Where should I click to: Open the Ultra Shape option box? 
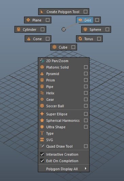(x=86, y=127)
